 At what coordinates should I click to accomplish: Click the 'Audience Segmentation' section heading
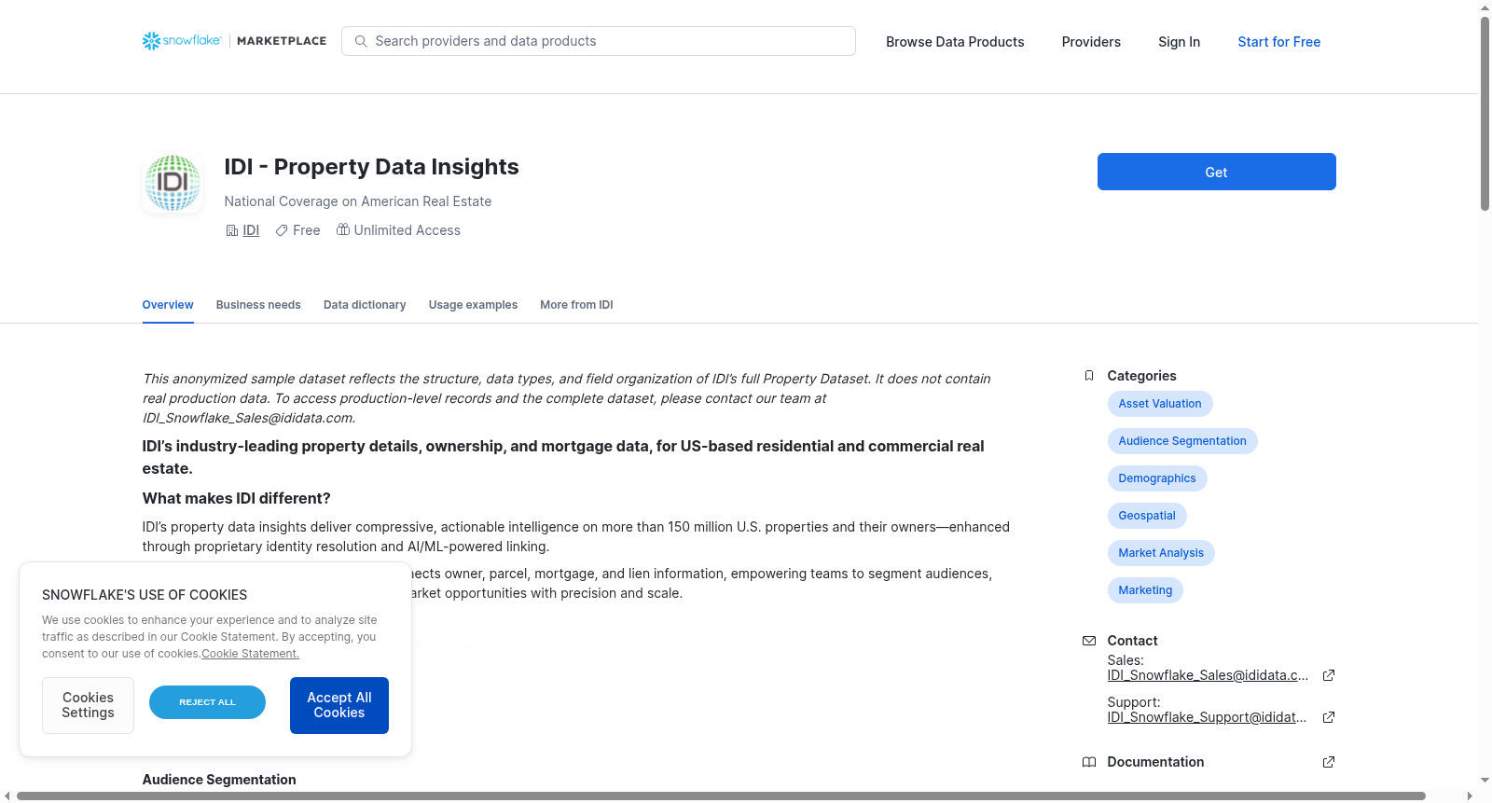click(219, 780)
